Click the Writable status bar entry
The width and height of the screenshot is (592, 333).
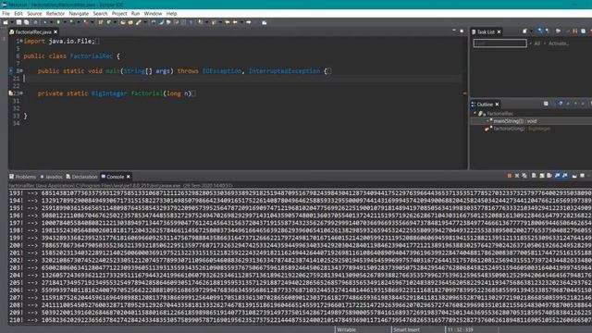pos(346,329)
